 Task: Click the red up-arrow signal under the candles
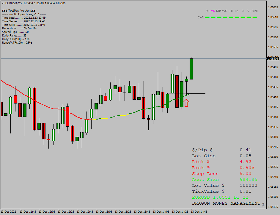pyautogui.click(x=186, y=103)
